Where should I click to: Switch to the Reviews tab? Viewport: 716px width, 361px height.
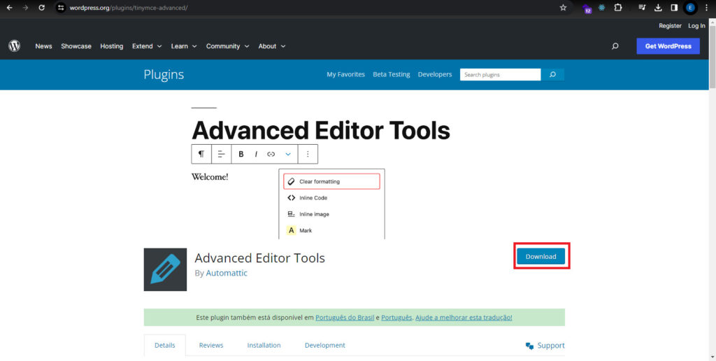click(210, 346)
